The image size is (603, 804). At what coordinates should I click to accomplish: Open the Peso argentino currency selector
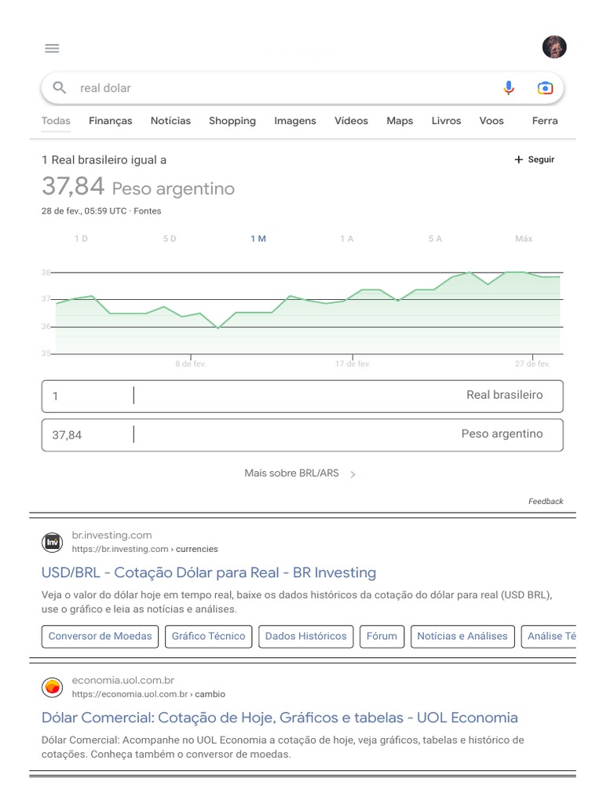pos(502,433)
